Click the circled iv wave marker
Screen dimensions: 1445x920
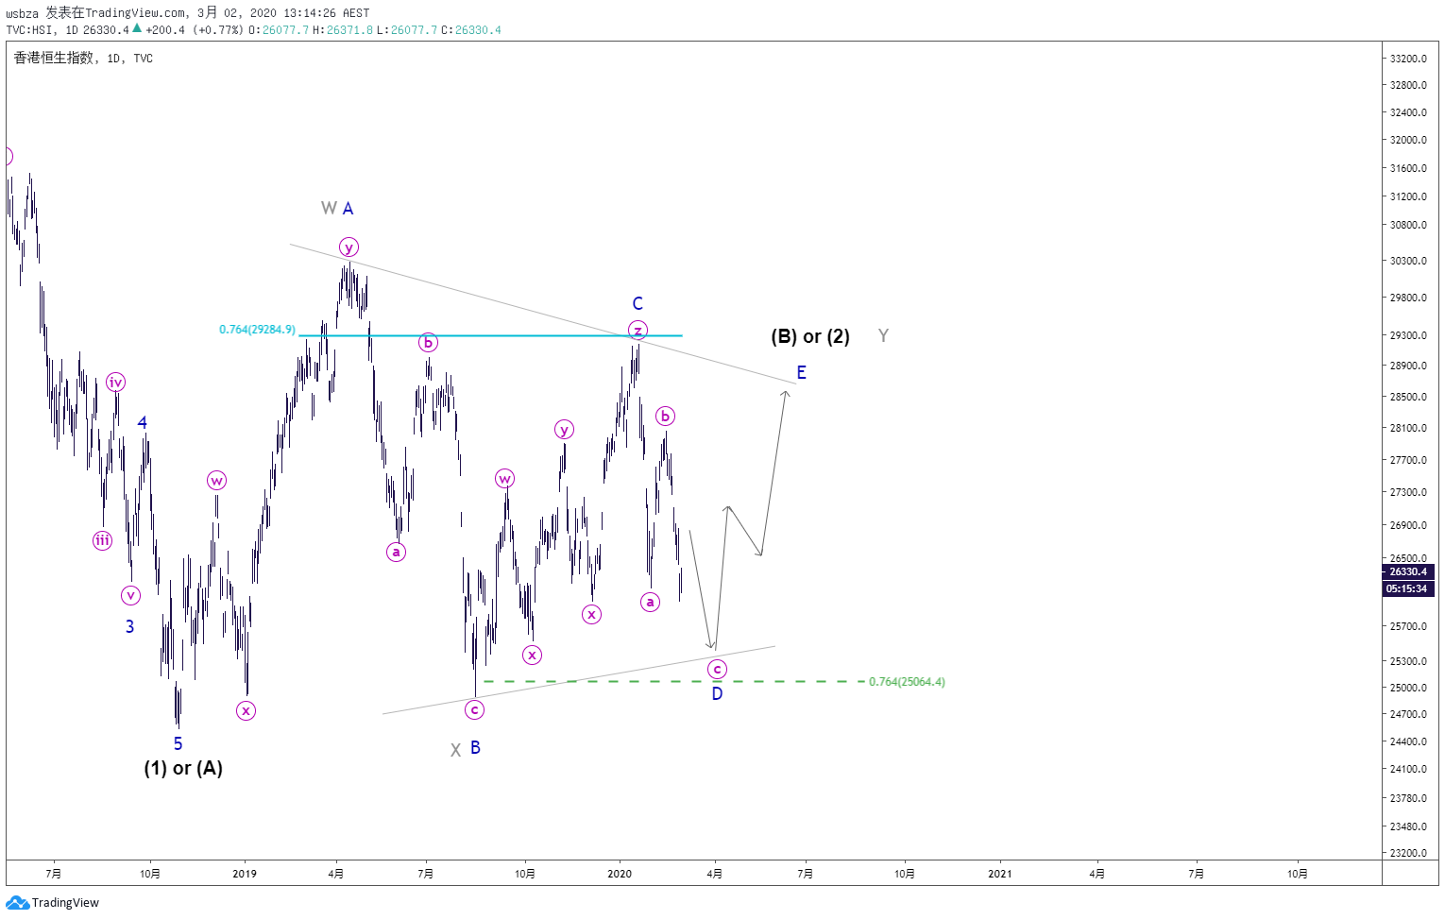pos(115,383)
